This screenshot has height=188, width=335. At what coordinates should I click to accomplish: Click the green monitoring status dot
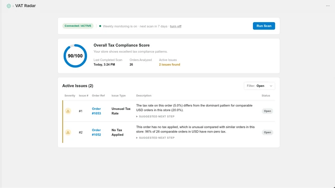click(100, 26)
